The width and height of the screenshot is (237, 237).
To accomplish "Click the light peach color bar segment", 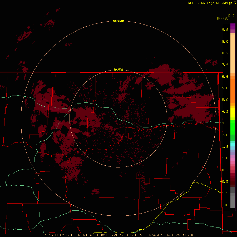I will point(233,54).
